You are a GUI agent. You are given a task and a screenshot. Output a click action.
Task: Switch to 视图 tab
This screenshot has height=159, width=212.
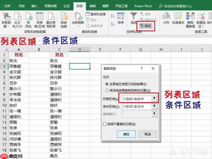click(x=105, y=6)
